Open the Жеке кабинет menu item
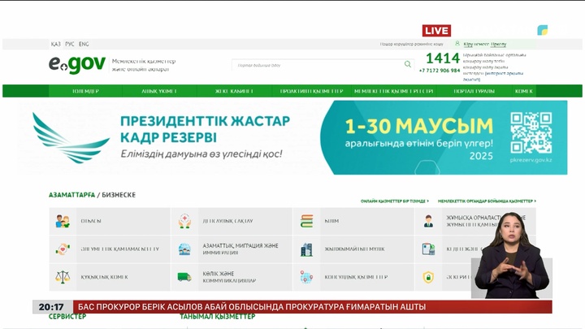Viewport: 585px width, 329px height. click(234, 91)
